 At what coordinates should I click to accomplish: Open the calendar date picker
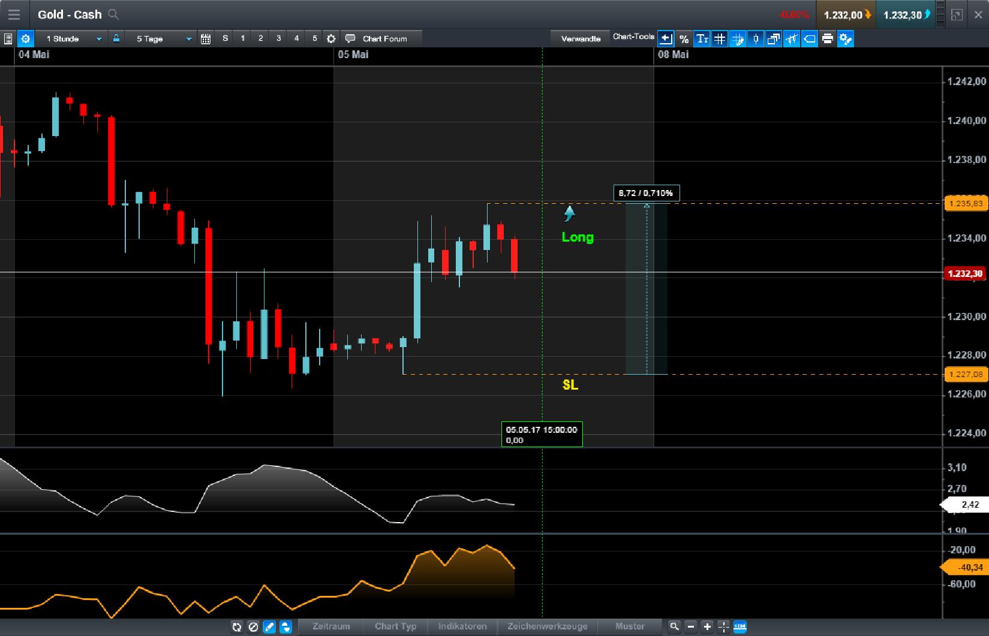pos(206,39)
